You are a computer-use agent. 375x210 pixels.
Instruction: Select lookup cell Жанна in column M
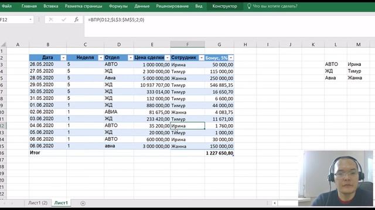point(358,78)
